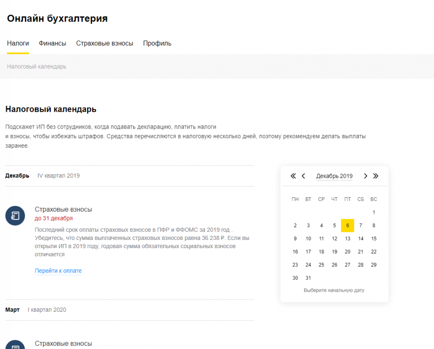The width and height of the screenshot is (434, 349).
Task: Click the March insurance contributions icon
Action: click(15, 345)
